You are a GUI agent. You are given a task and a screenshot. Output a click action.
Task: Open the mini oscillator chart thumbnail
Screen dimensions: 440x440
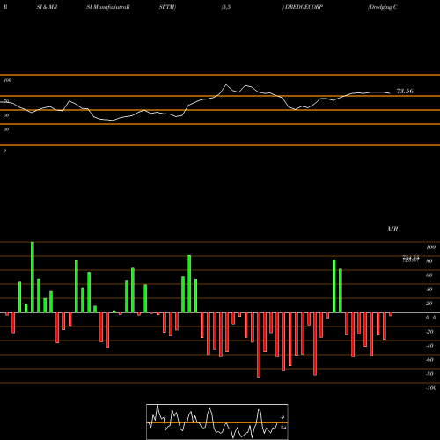[217, 422]
